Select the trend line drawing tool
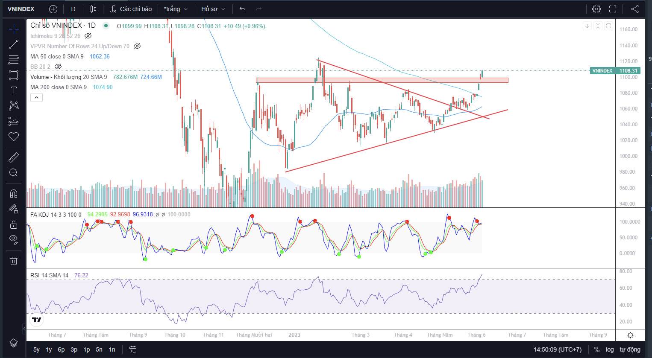The image size is (652, 358). [14, 44]
